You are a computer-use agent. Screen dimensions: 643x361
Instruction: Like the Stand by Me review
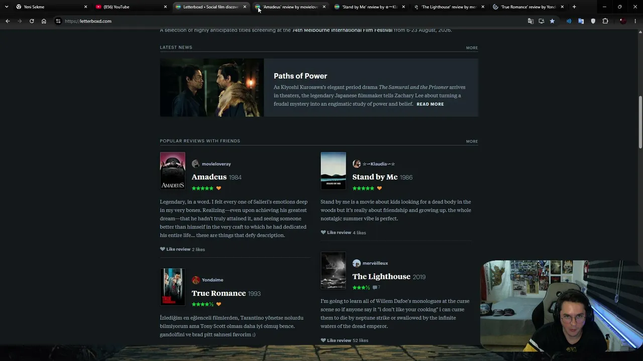click(x=336, y=233)
